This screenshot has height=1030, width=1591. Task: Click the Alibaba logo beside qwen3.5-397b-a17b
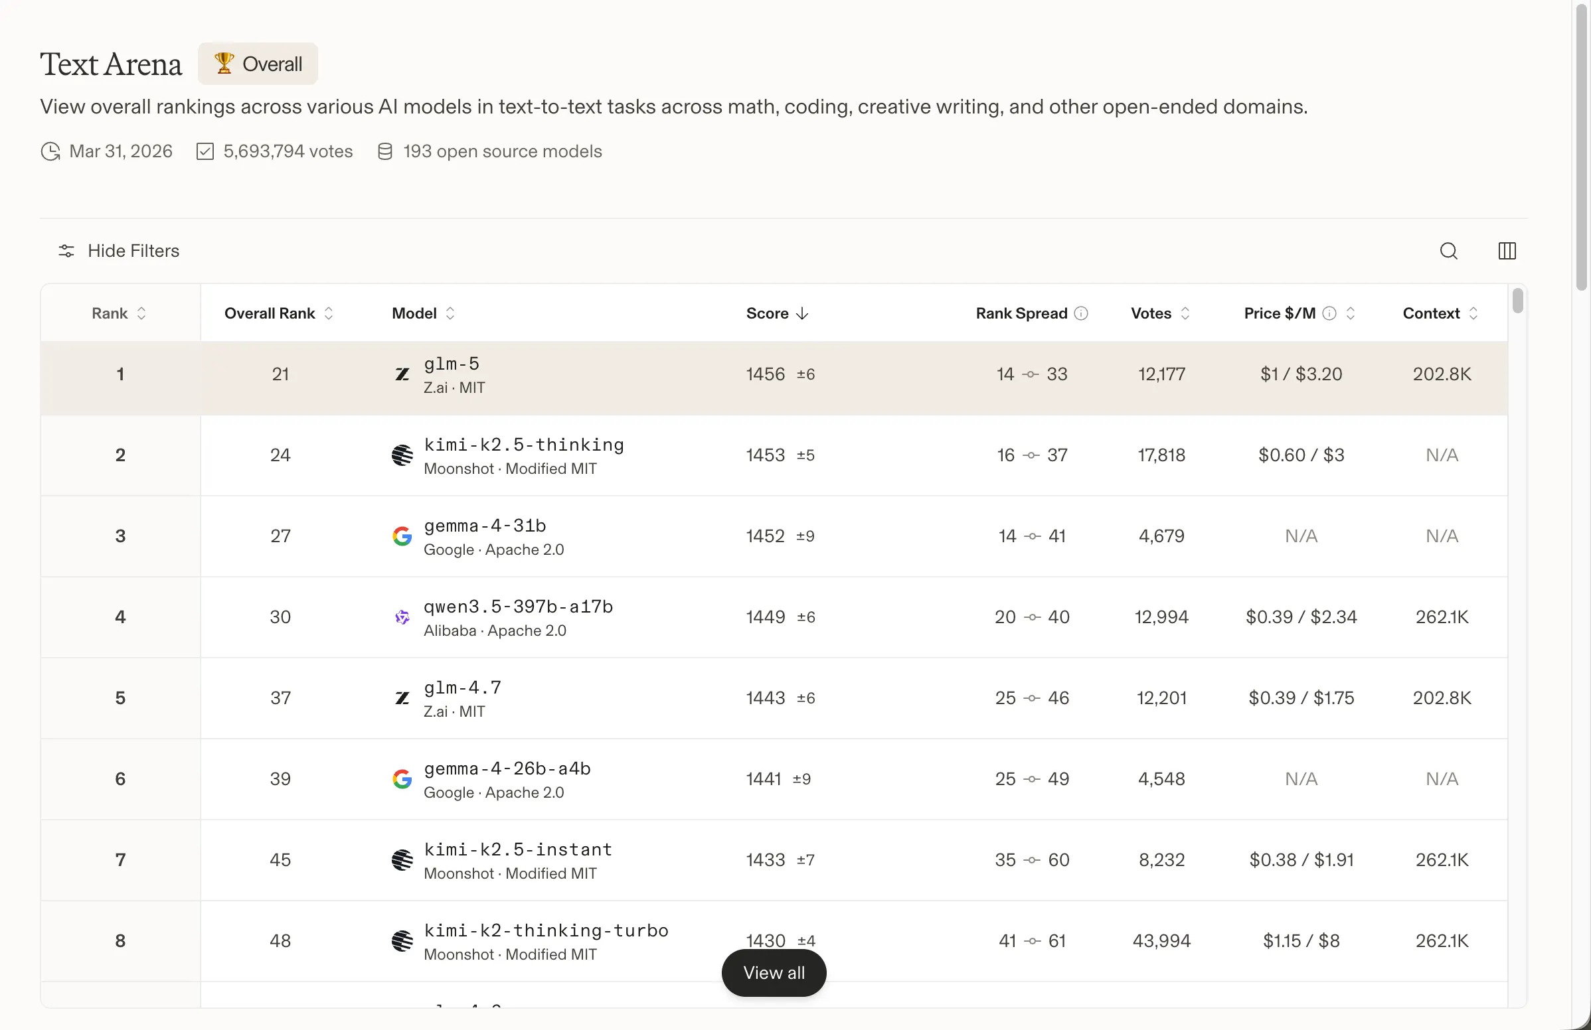click(402, 617)
